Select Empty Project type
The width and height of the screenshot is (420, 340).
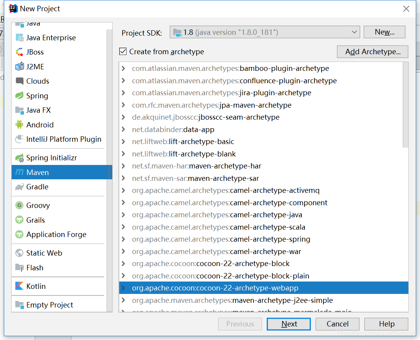point(59,305)
